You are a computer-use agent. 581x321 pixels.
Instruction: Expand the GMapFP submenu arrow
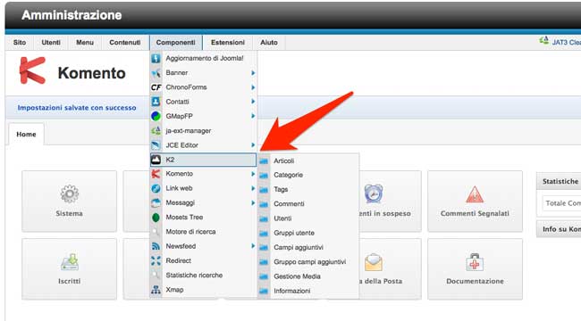pos(253,116)
